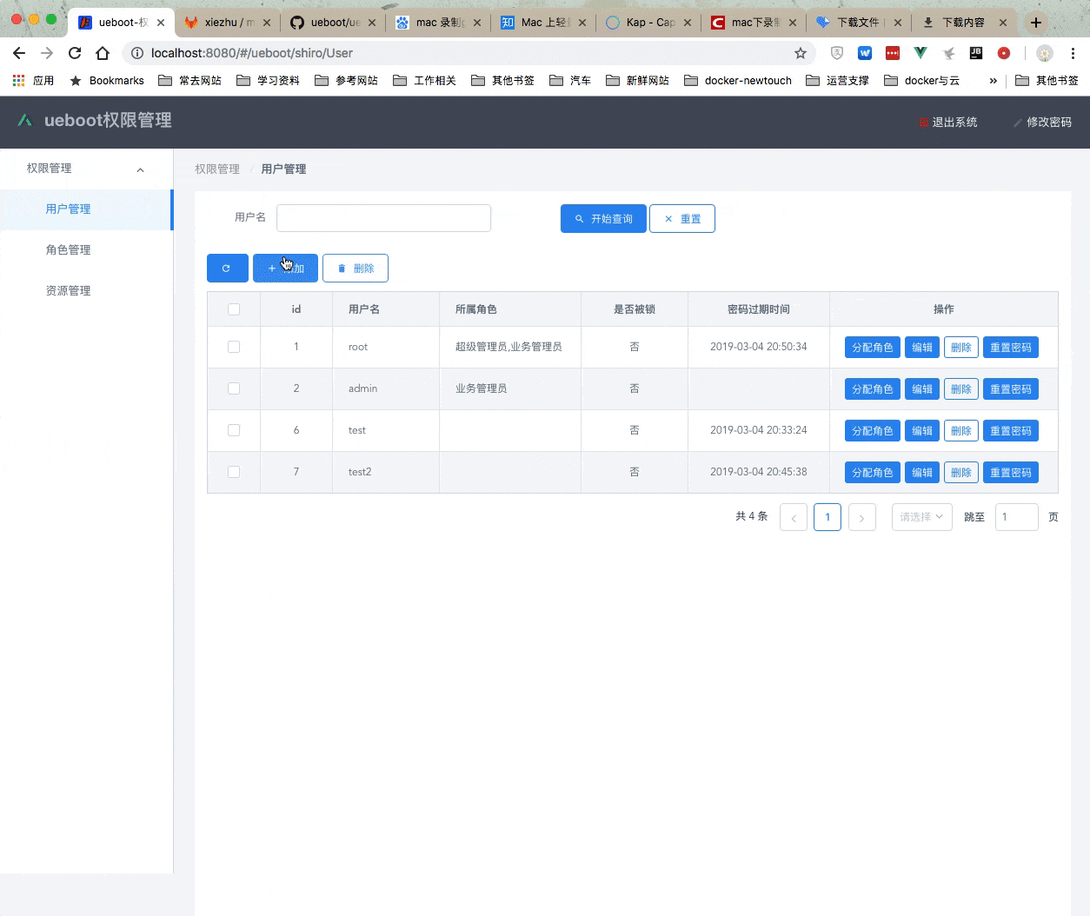Click the table refresh icon button
This screenshot has height=916, width=1090.
pos(227,268)
